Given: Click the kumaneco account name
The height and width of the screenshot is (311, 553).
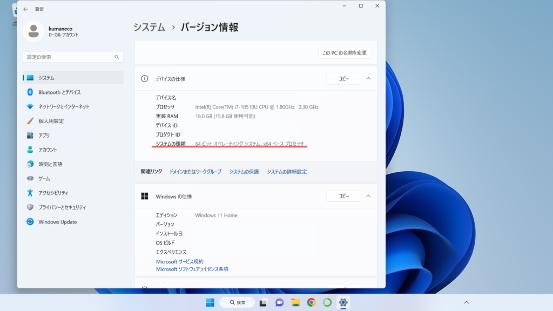Looking at the screenshot, I should (60, 29).
